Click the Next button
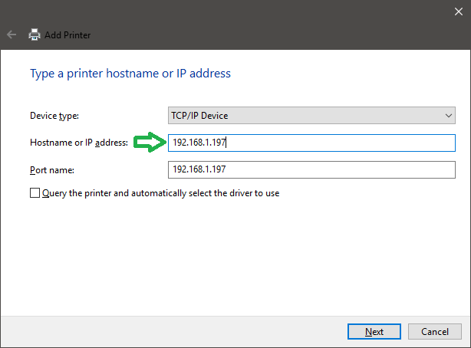This screenshot has height=348, width=471. pyautogui.click(x=374, y=332)
